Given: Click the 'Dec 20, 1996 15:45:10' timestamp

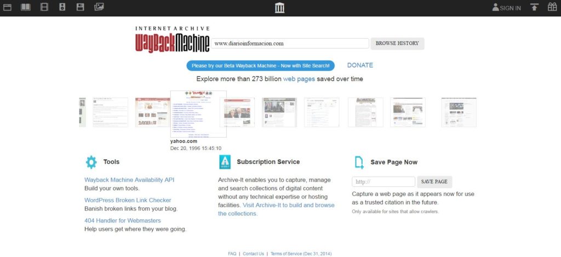Looking at the screenshot, I should (x=196, y=148).
